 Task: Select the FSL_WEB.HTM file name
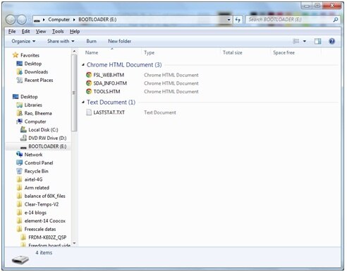109,75
